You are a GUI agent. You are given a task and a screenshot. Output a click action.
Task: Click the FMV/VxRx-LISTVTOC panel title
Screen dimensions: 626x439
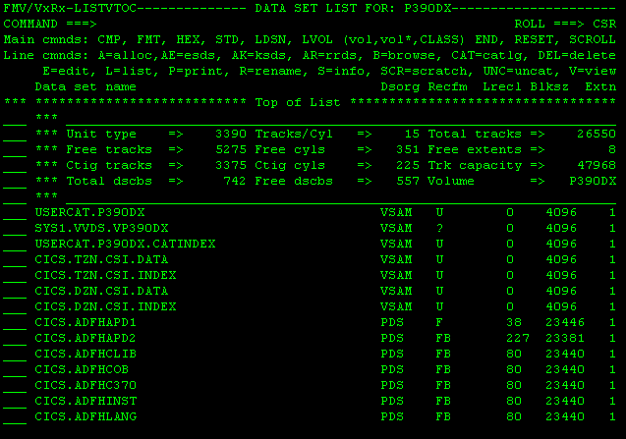click(x=70, y=8)
